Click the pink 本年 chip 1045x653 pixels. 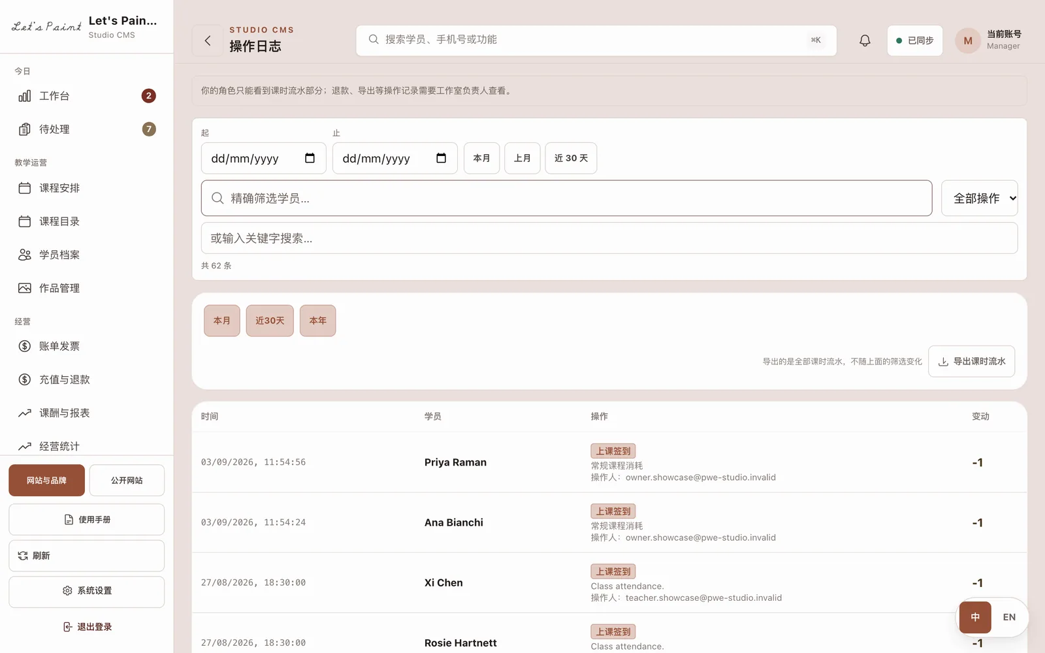click(317, 321)
